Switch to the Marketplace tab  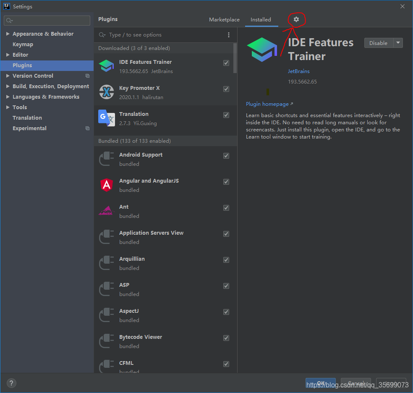pos(224,20)
